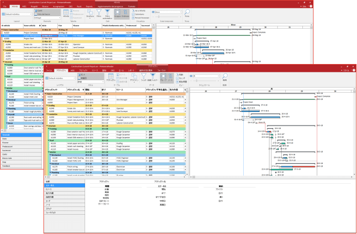Collapse the Mechanical group in Japanese window
357x234 pixels.
[50, 155]
